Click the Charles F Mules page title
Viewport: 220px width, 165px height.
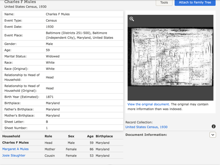tap(20, 2)
